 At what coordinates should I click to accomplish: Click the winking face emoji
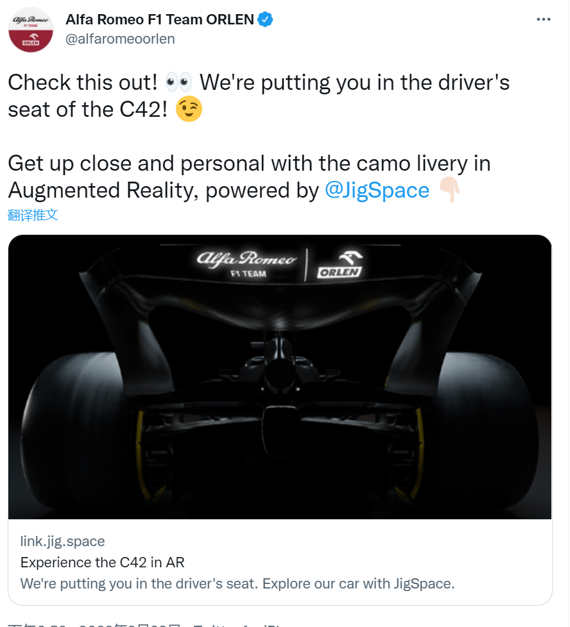tap(188, 110)
